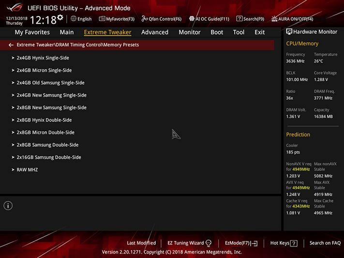
Task: Click the 1.203 V NonAVX voltage
Action: pos(293,176)
